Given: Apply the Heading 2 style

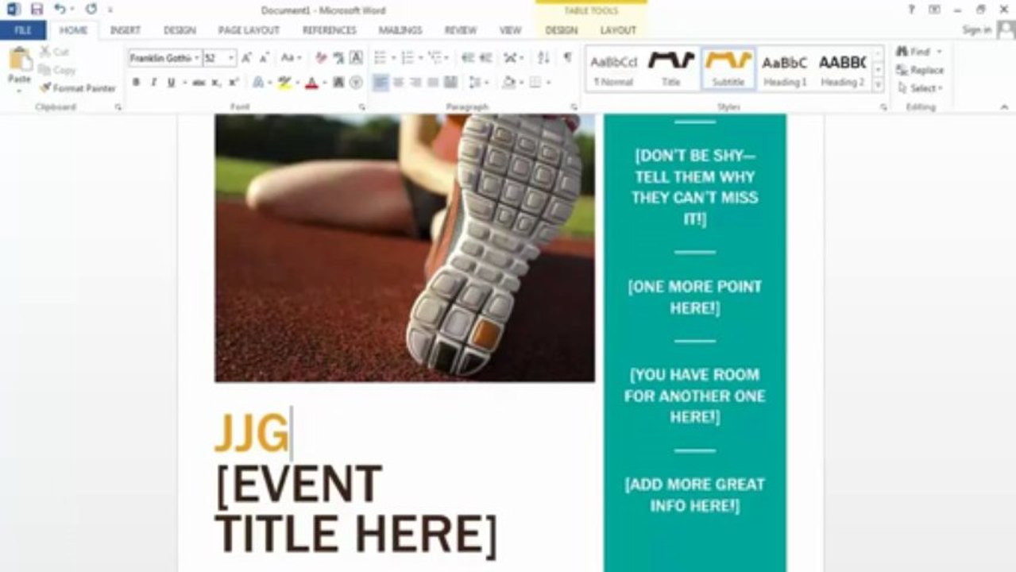Looking at the screenshot, I should coord(842,68).
